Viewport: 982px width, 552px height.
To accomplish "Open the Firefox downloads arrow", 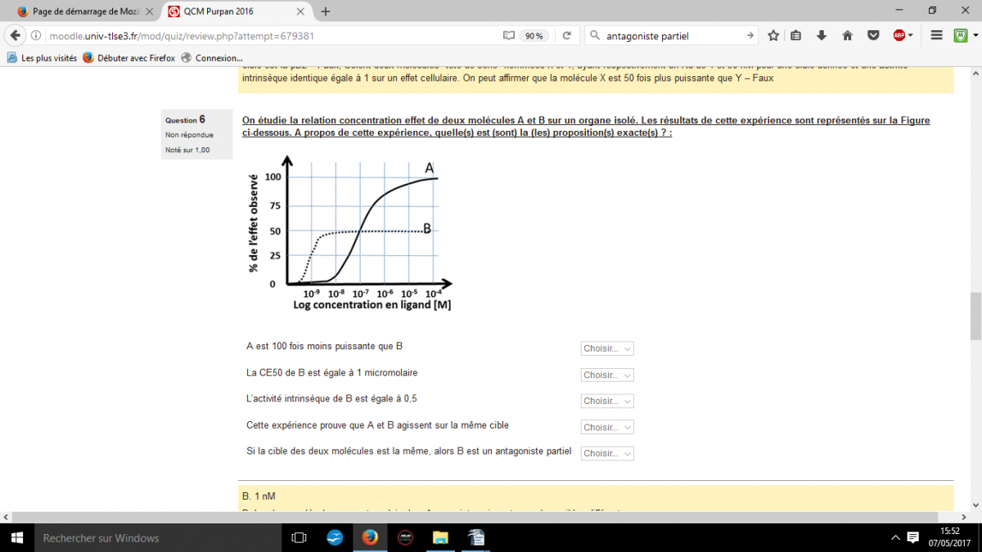I will (822, 36).
